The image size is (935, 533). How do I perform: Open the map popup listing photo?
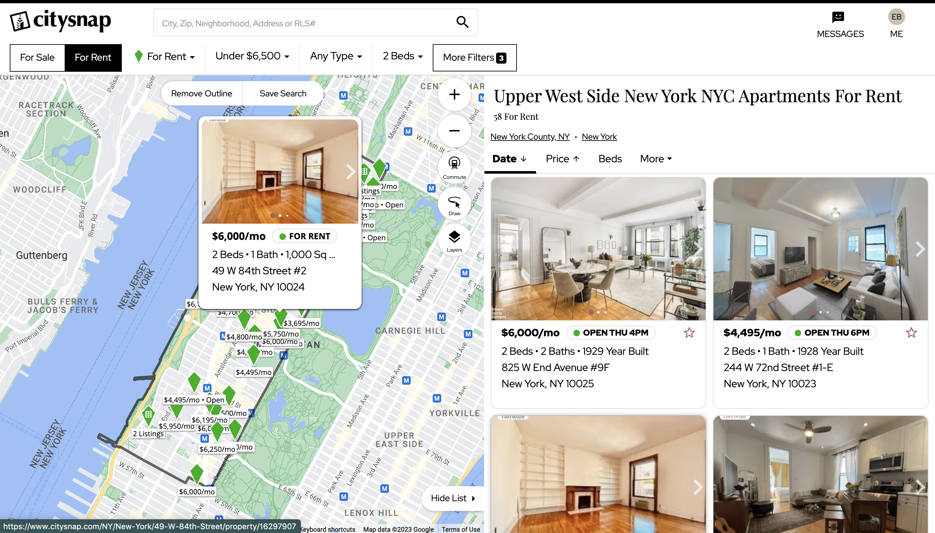click(x=280, y=171)
